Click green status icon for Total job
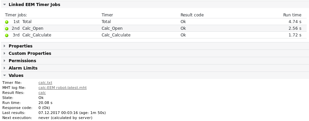 click(7, 22)
